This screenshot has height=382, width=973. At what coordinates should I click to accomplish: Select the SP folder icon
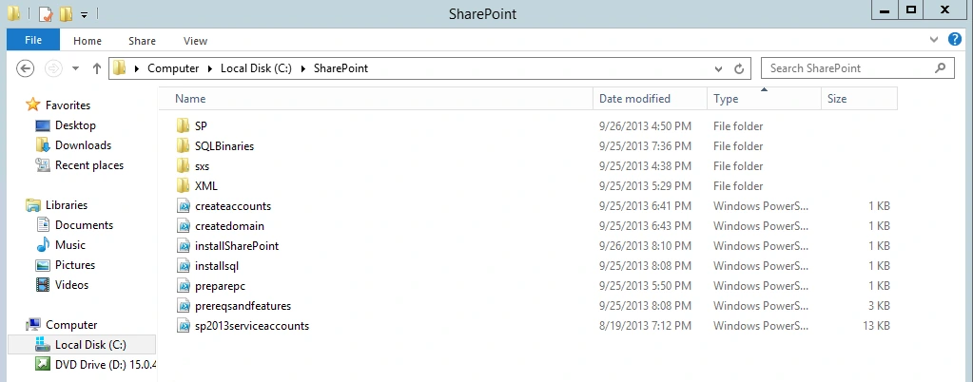183,125
